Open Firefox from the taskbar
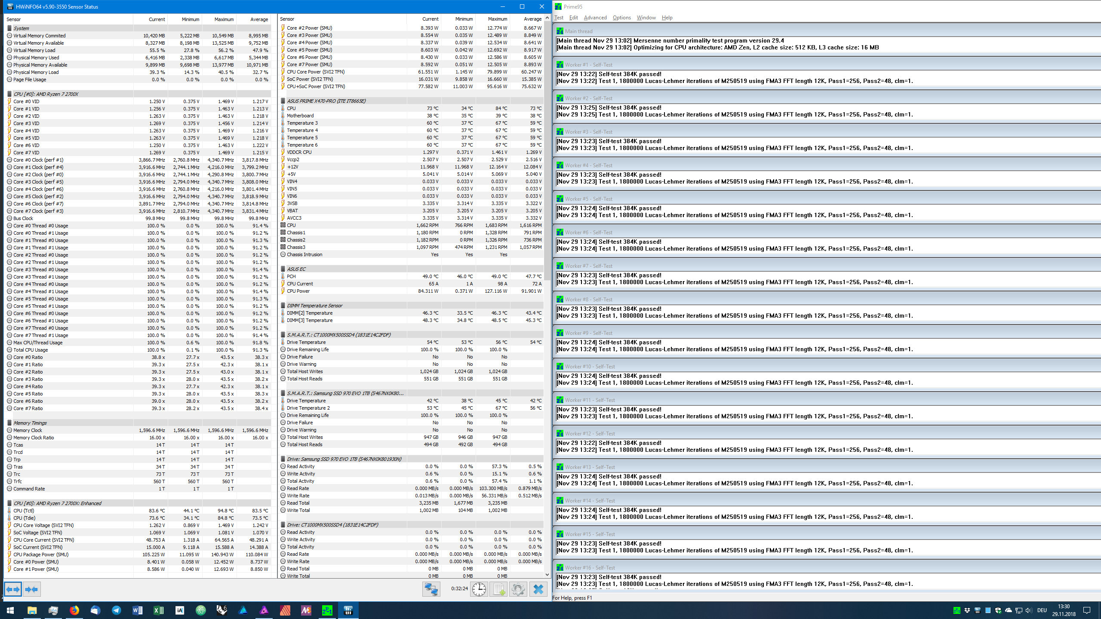1101x619 pixels. pos(74,610)
